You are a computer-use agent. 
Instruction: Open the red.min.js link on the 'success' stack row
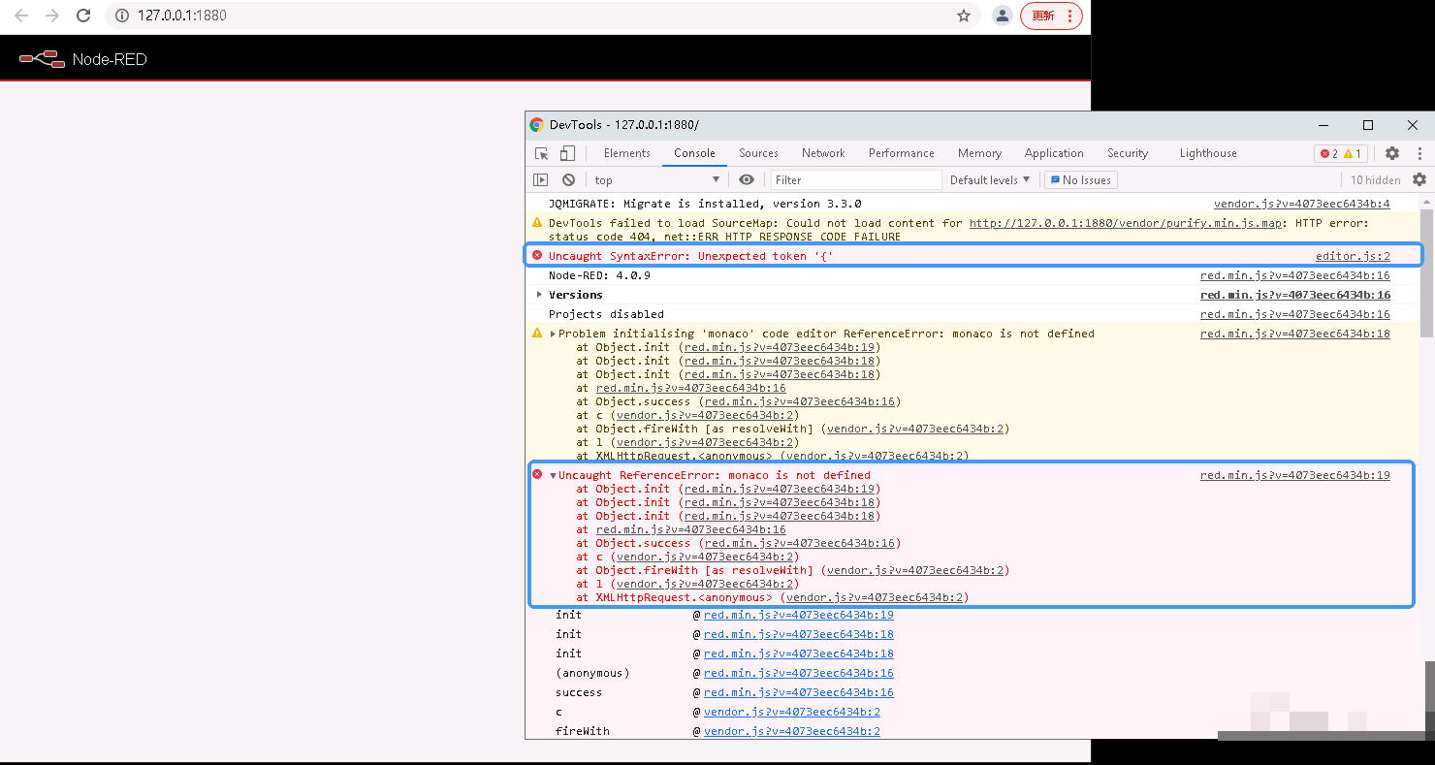pos(799,692)
